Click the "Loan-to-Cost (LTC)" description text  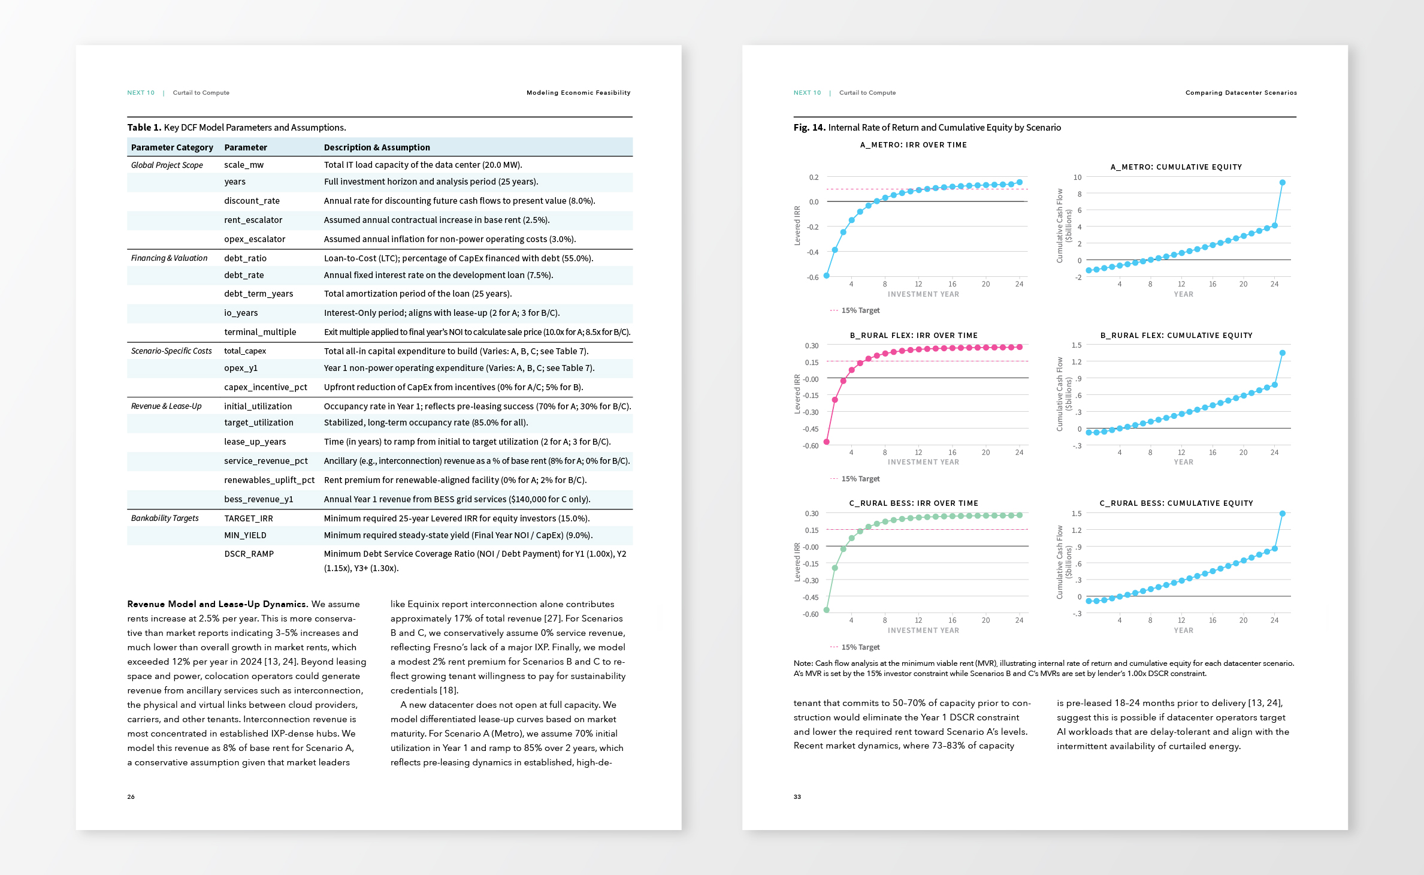pos(458,258)
